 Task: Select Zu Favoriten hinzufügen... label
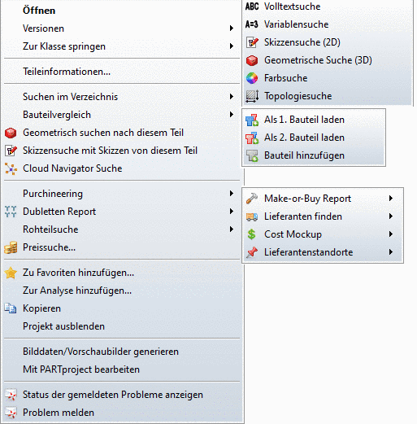(x=78, y=273)
